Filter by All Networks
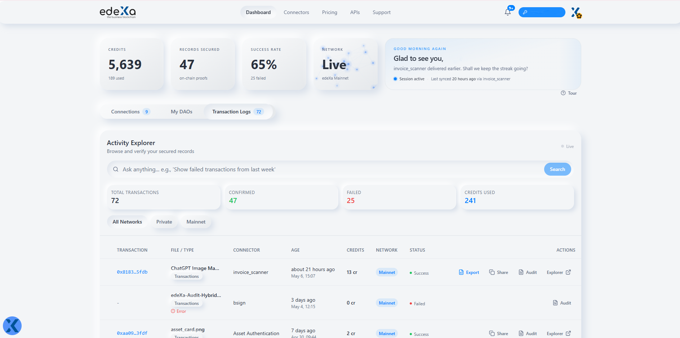Viewport: 680px width, 338px height. click(x=127, y=222)
